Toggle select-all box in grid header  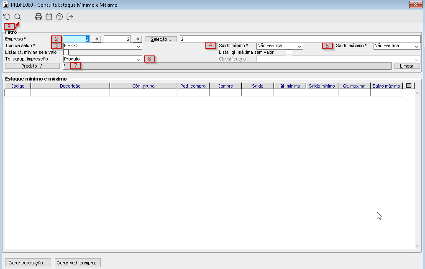click(x=409, y=85)
